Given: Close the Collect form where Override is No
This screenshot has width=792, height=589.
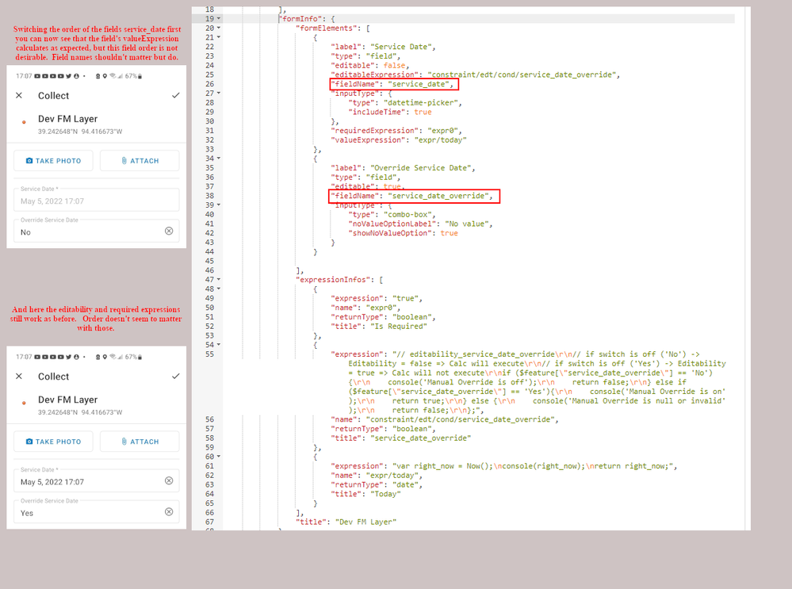Looking at the screenshot, I should point(19,95).
